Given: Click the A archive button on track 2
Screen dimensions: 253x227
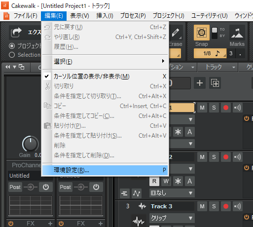Looking at the screenshot, I should (x=190, y=181).
